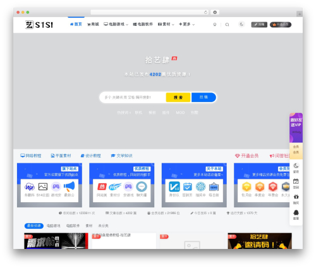Viewport: 316px width, 268px height.
Task: Click the S1SI site logo
Action: pos(39,25)
